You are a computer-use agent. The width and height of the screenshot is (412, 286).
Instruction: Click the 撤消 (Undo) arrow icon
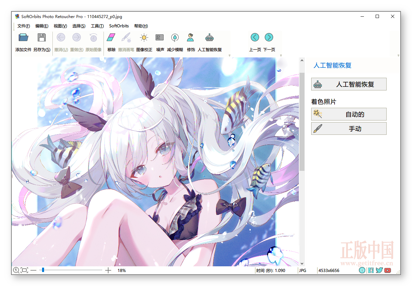point(61,37)
